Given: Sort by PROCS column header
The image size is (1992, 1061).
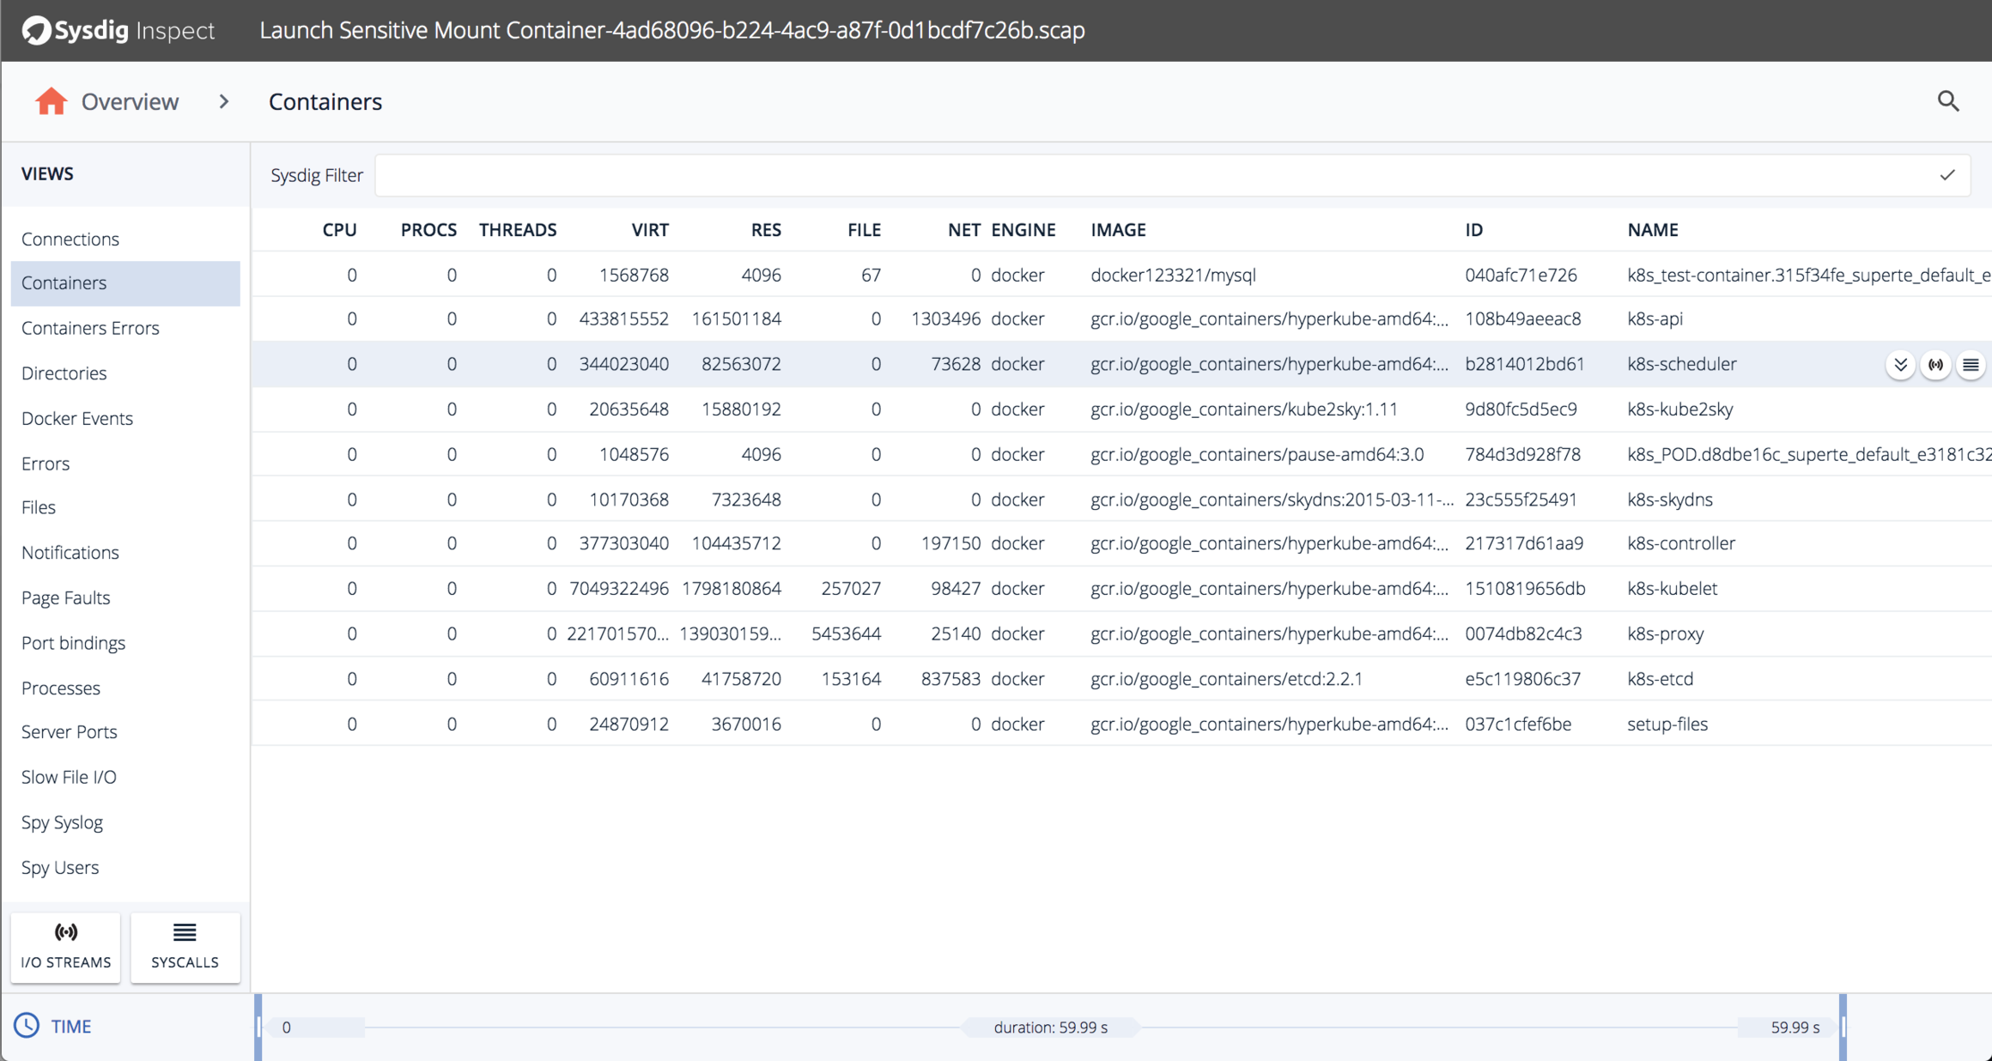Looking at the screenshot, I should (x=428, y=230).
